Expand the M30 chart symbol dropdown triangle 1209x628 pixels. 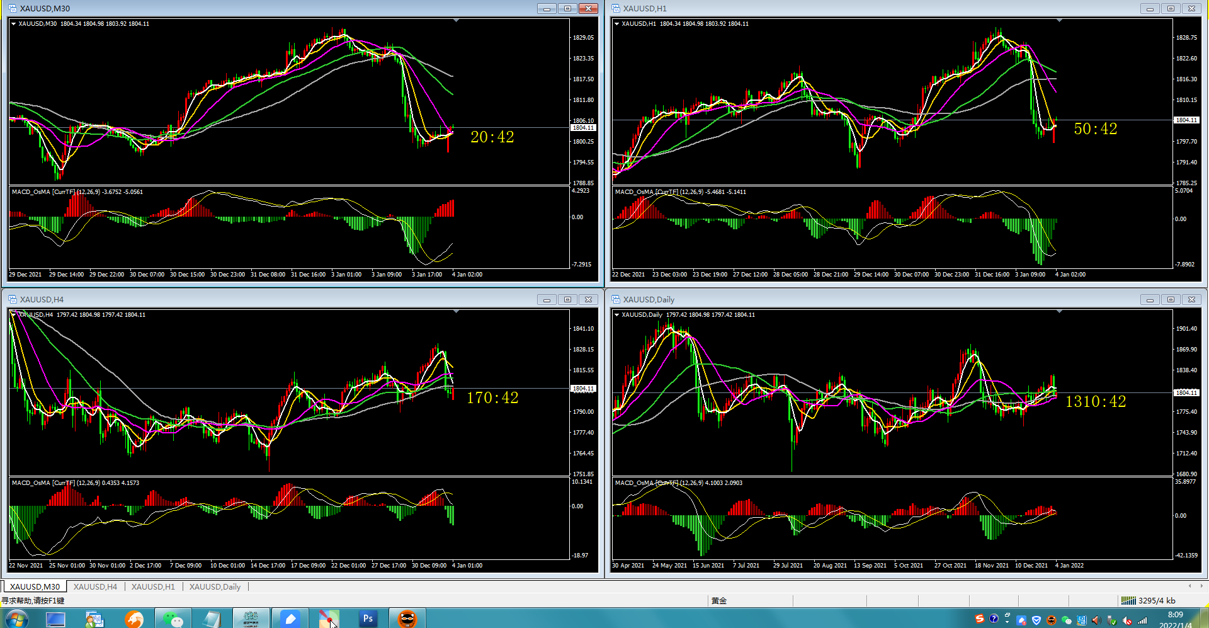click(x=13, y=24)
